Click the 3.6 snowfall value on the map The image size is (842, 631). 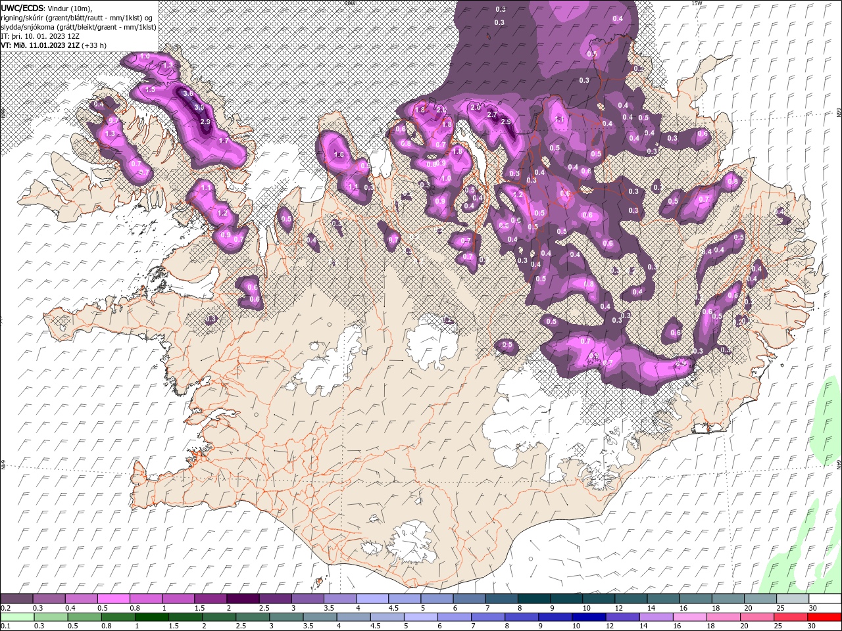pos(188,93)
